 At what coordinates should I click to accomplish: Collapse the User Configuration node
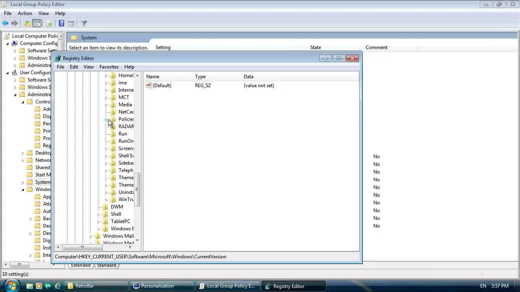click(7, 73)
